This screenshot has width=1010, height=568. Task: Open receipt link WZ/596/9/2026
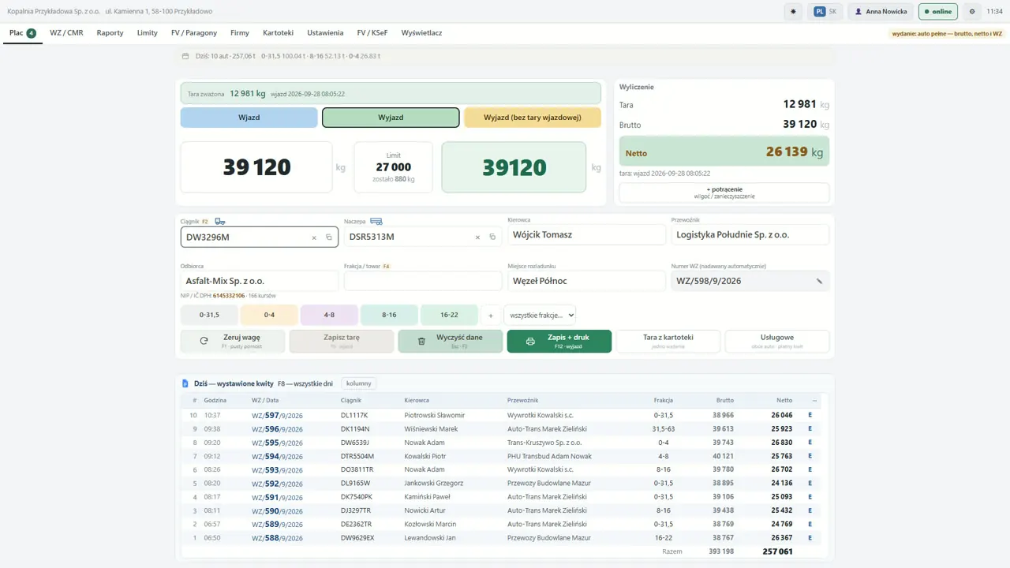click(x=277, y=429)
